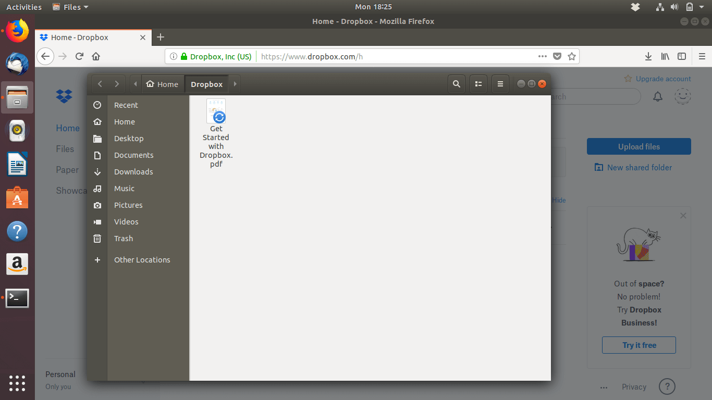Click Hide link on Dropbox page
The width and height of the screenshot is (712, 400).
click(x=559, y=200)
